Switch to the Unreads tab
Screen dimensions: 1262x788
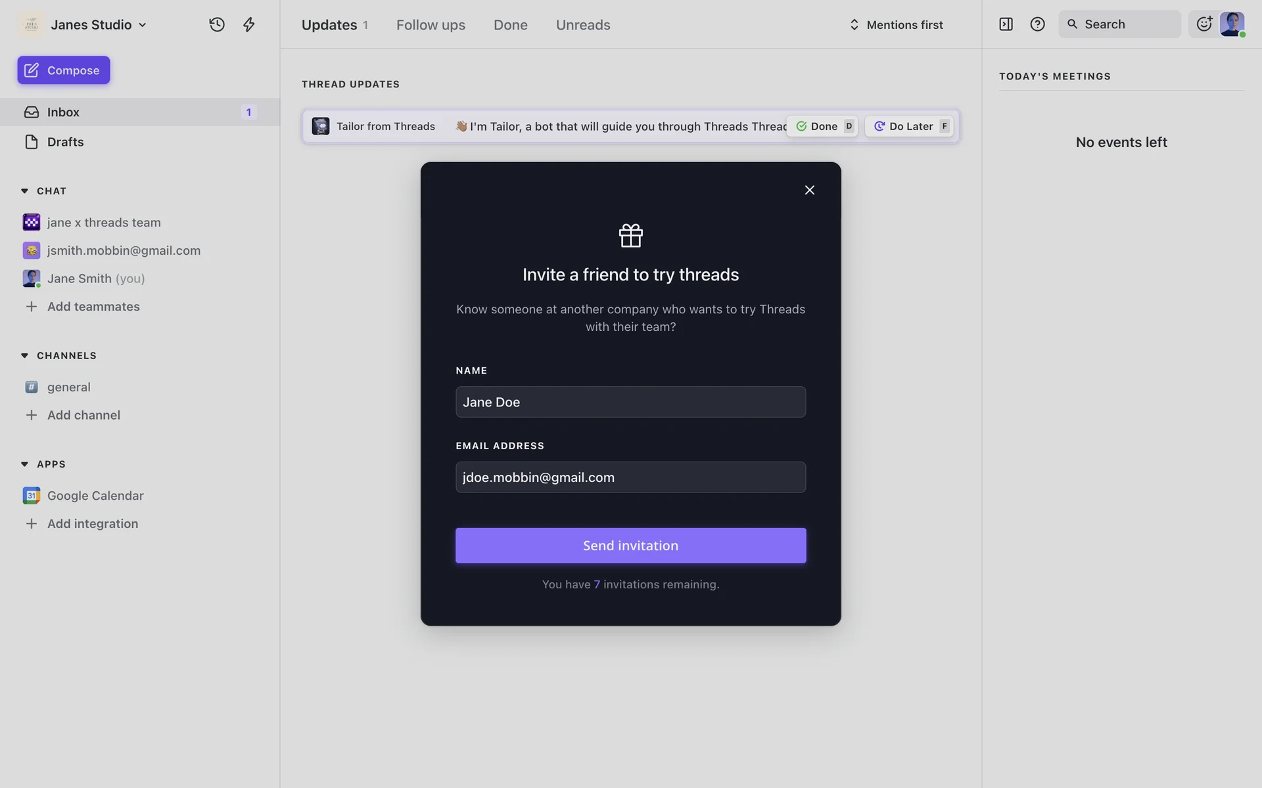click(x=583, y=25)
